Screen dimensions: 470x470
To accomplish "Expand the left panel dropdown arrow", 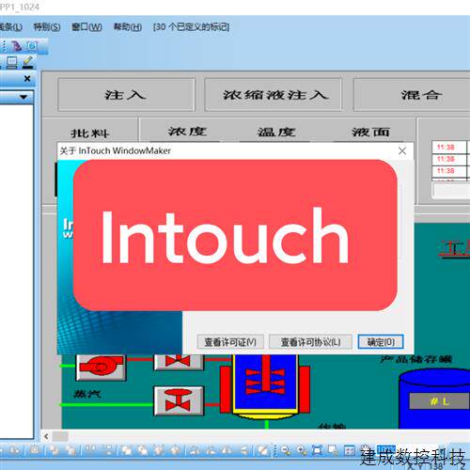I will [x=23, y=97].
